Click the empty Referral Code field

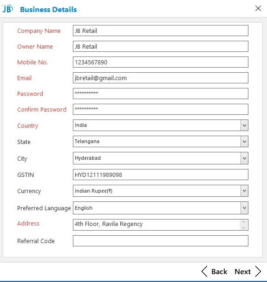161,241
